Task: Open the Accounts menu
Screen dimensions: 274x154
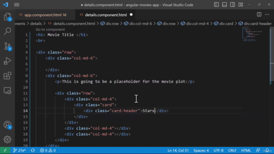Action: pos(7,125)
